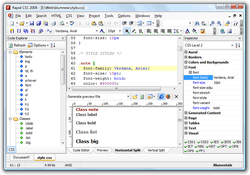Toggle justify text alignment button
Image resolution: width=250 pixels, height=175 pixels.
click(170, 31)
